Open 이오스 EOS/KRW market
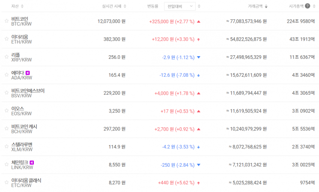 (21, 111)
